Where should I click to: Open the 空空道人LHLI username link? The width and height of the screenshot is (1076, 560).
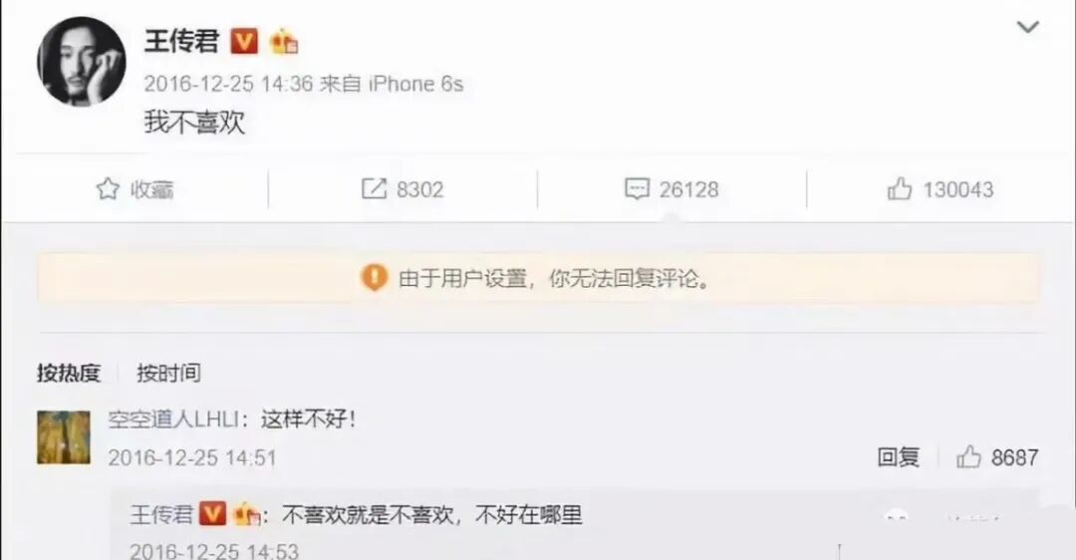point(173,420)
